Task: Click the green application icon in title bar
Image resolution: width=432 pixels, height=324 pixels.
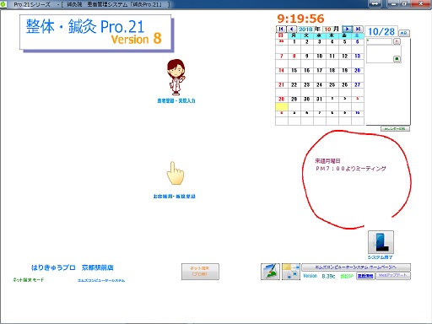Action: pyautogui.click(x=3, y=4)
